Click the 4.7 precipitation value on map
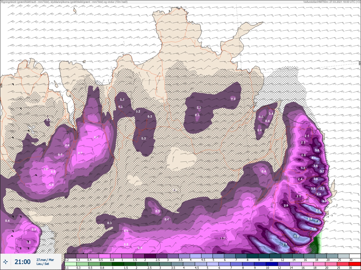The image size is (361, 270). click(314, 158)
